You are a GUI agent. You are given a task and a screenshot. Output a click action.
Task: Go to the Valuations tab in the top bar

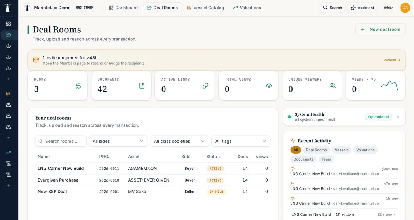(x=247, y=8)
